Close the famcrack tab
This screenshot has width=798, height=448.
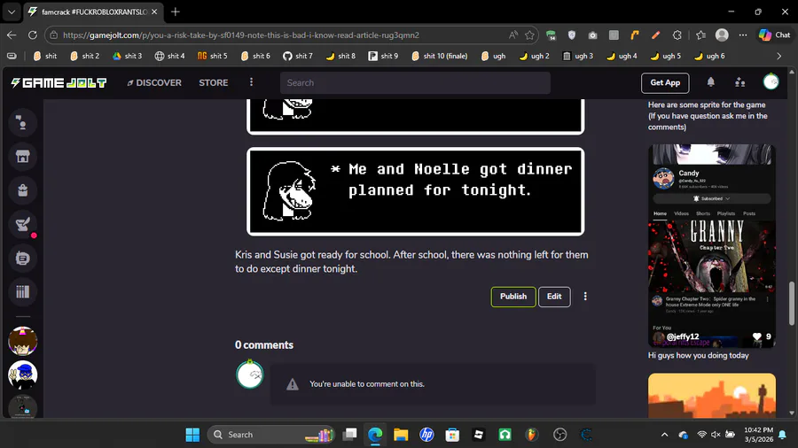[154, 12]
